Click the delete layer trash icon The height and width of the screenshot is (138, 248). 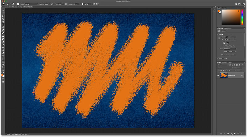pyautogui.click(x=242, y=134)
